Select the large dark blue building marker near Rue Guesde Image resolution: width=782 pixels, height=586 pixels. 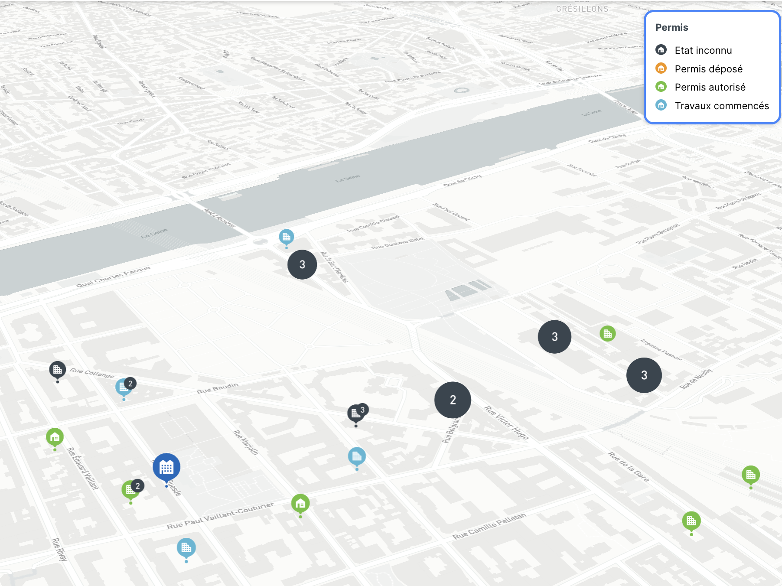click(x=166, y=467)
